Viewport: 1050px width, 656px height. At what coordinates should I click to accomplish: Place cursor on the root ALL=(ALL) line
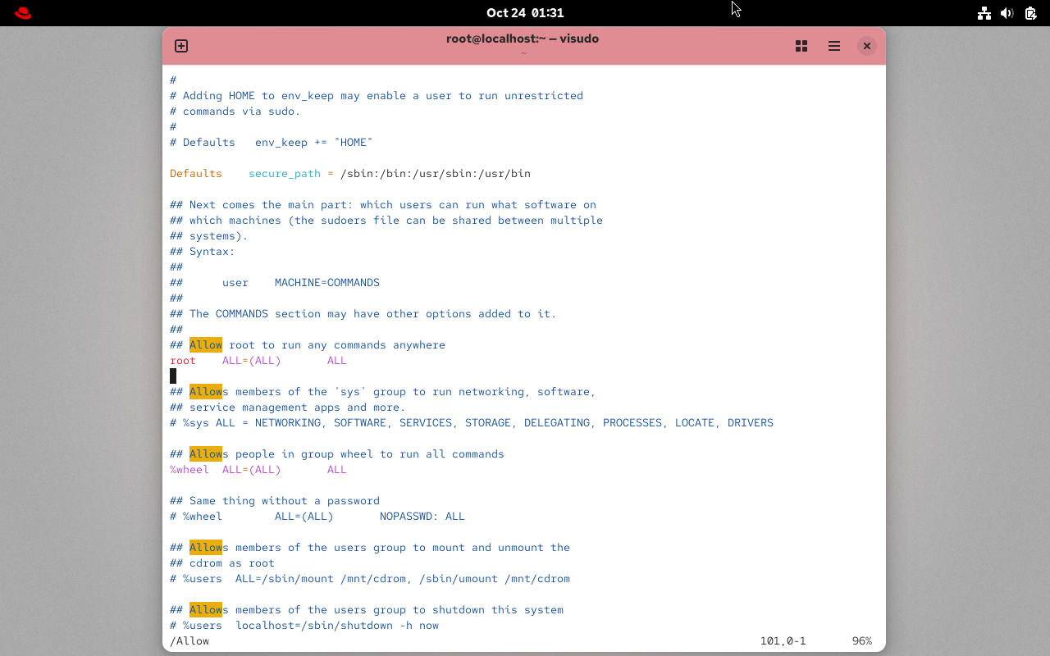point(258,361)
